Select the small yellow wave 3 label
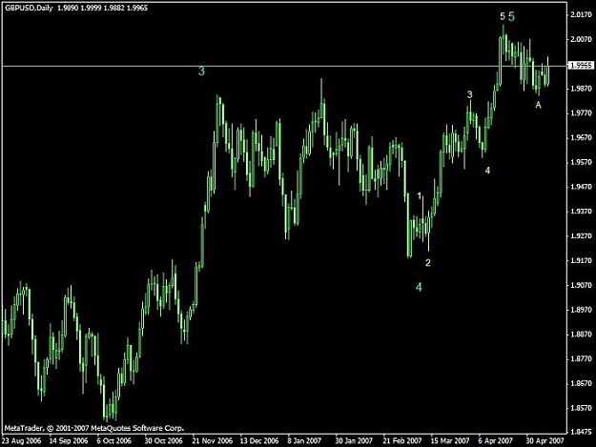 [470, 94]
